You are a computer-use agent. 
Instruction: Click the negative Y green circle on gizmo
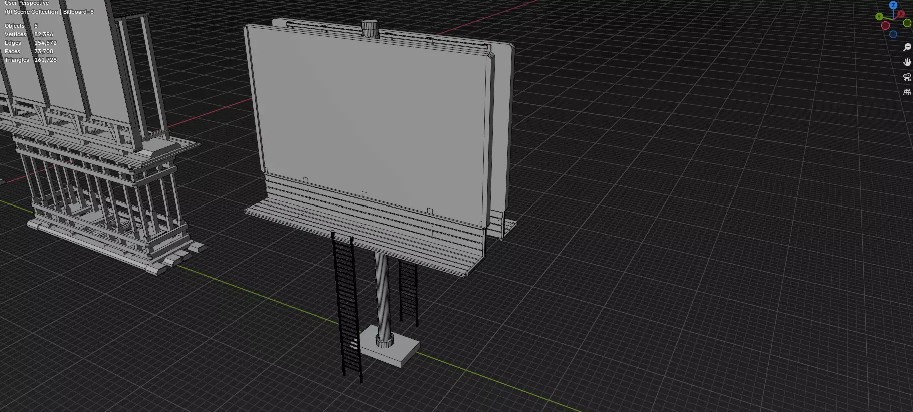907,23
